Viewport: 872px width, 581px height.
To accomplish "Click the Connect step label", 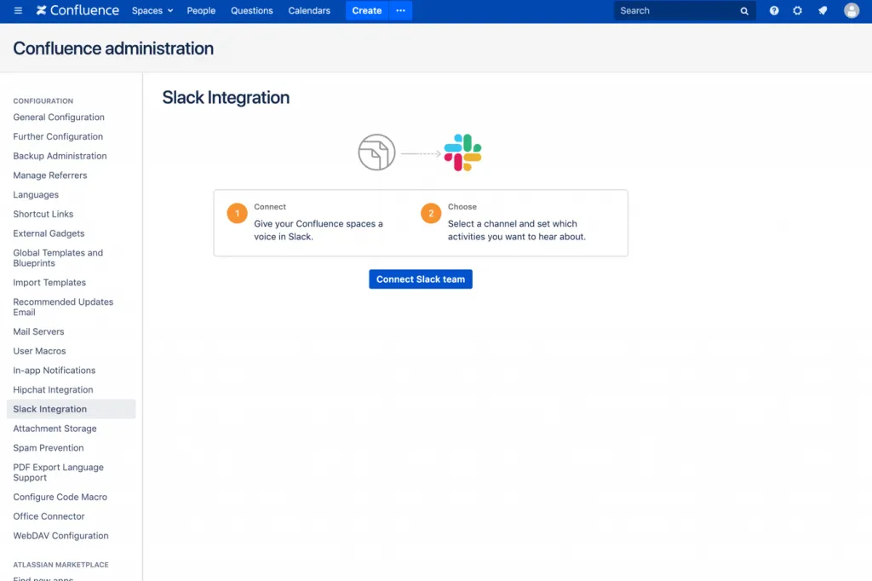I will (270, 206).
